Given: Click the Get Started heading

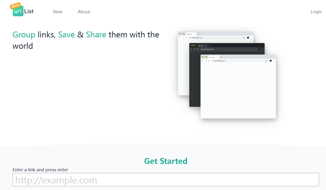Looking at the screenshot, I should point(166,161).
